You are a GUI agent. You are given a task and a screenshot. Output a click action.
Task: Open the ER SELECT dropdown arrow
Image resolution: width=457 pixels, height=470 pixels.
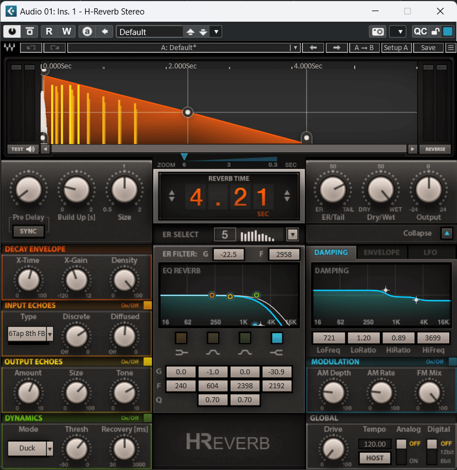[292, 234]
